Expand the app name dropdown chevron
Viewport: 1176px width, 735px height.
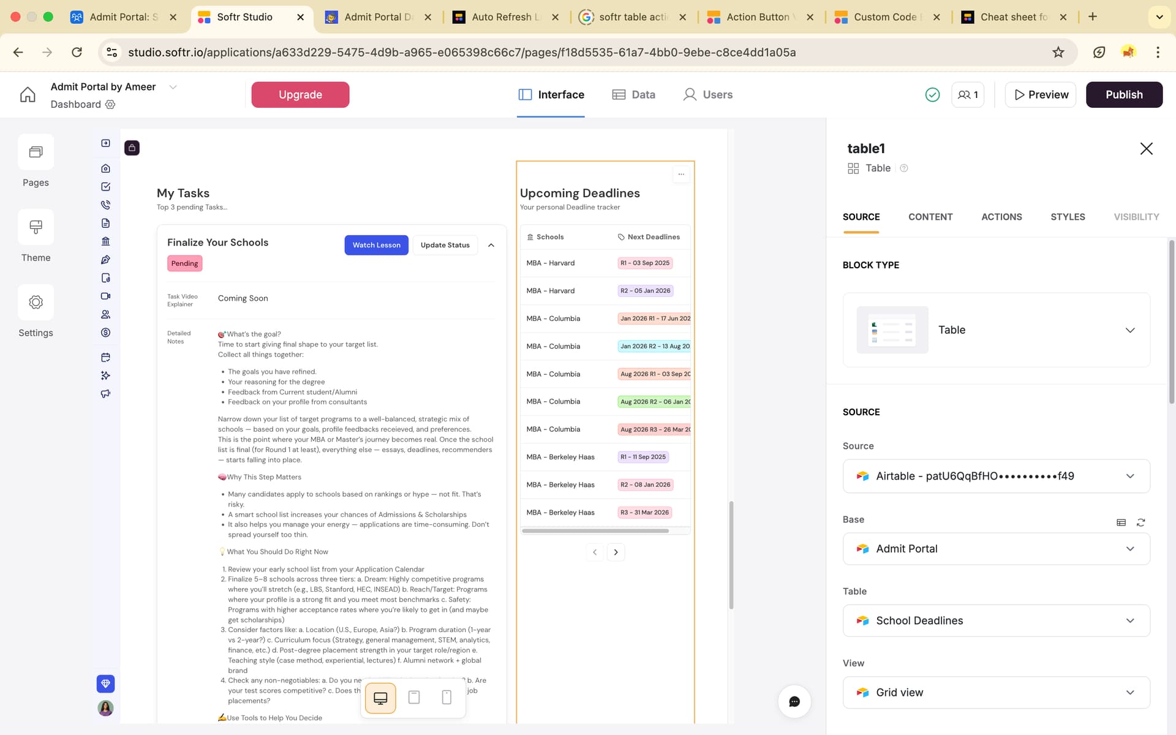173,87
